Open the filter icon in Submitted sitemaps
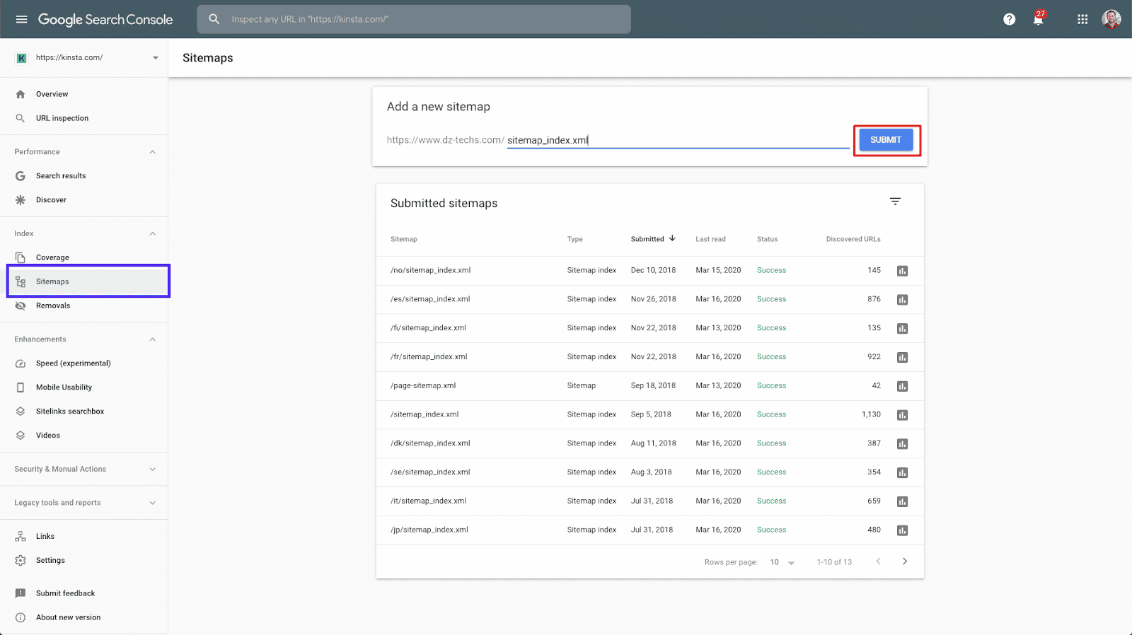This screenshot has height=635, width=1132. [895, 202]
